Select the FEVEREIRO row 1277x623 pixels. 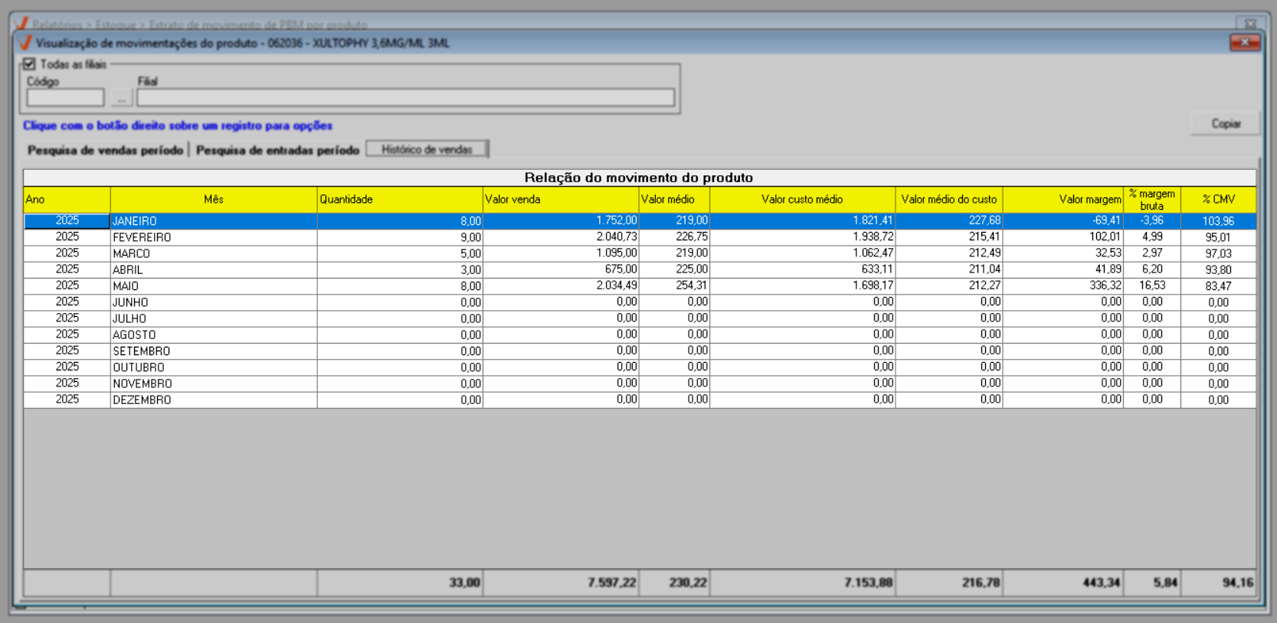point(142,237)
